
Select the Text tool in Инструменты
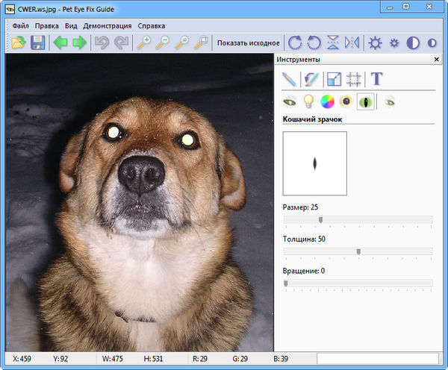pyautogui.click(x=377, y=78)
